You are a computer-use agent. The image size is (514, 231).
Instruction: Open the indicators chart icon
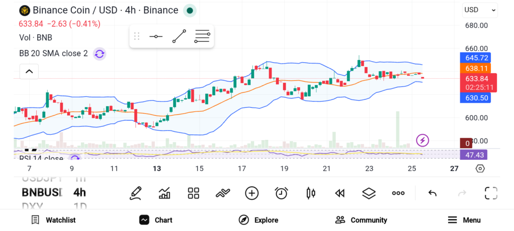pos(164,193)
